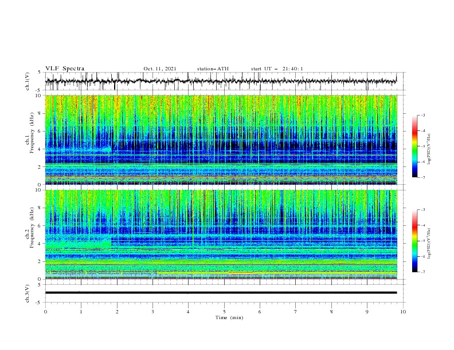Click the "2" kHz tick on ch.1 axis

point(41,166)
